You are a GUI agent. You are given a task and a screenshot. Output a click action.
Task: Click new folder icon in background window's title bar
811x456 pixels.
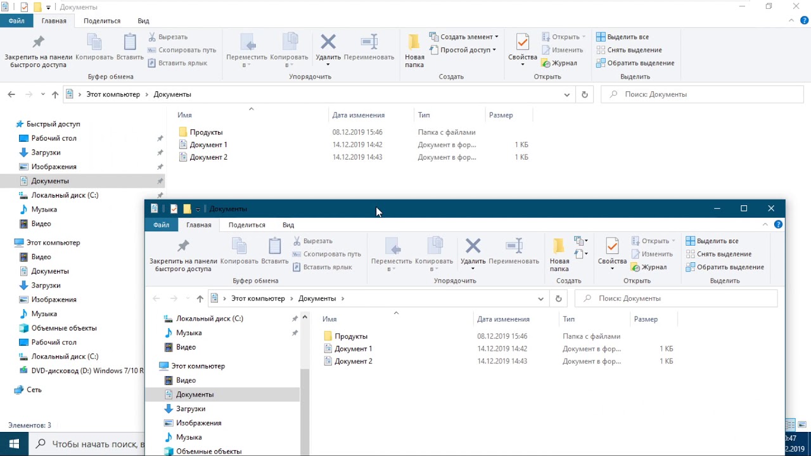(37, 7)
